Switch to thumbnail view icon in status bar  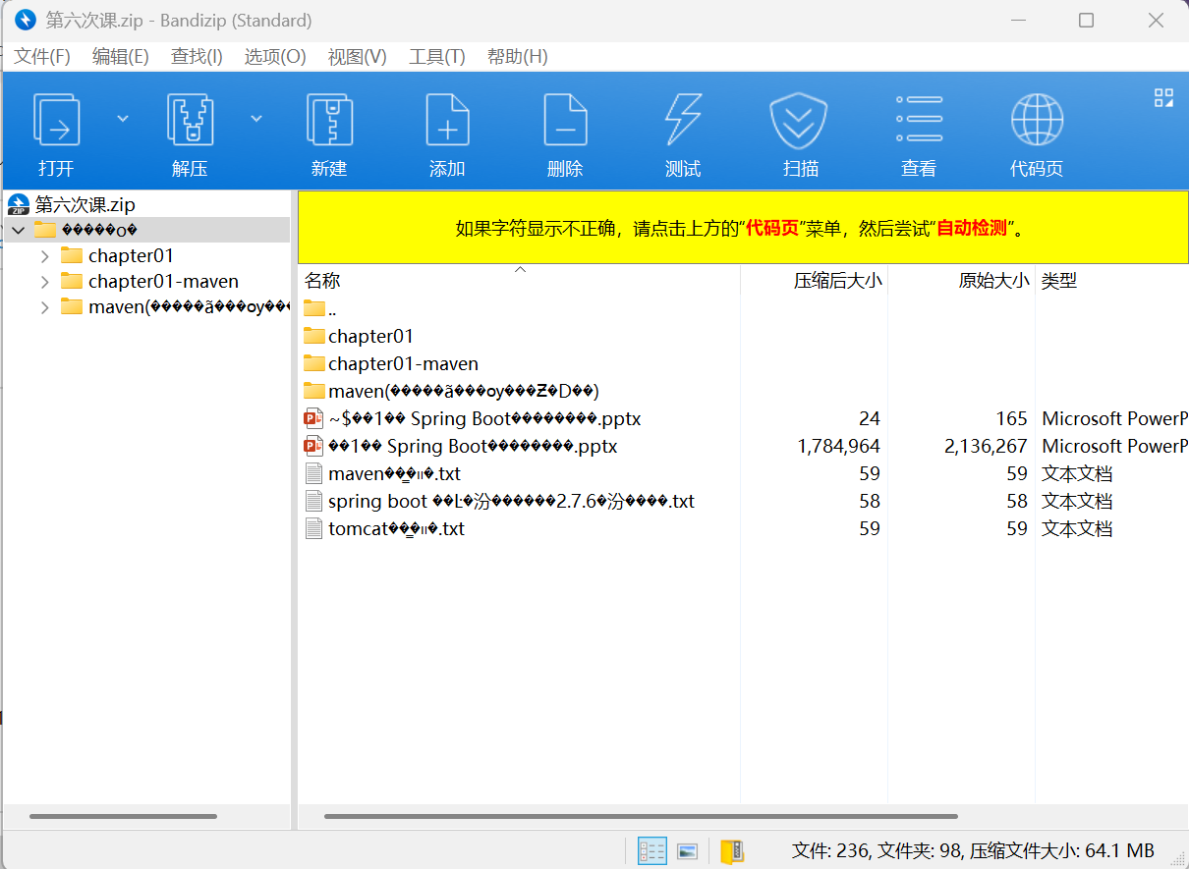[x=688, y=851]
